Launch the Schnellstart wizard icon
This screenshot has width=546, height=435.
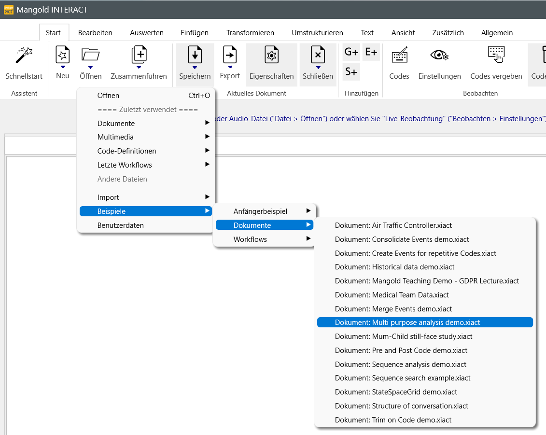(24, 56)
